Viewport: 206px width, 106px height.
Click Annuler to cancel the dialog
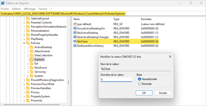pos(163,93)
